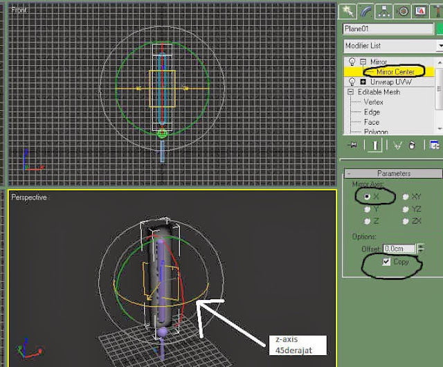Select the X mirror axis radio
Image resolution: width=443 pixels, height=367 pixels.
pyautogui.click(x=368, y=196)
